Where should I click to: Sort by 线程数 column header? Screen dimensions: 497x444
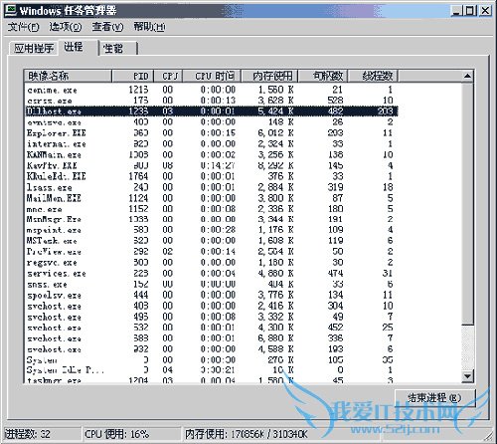point(373,76)
